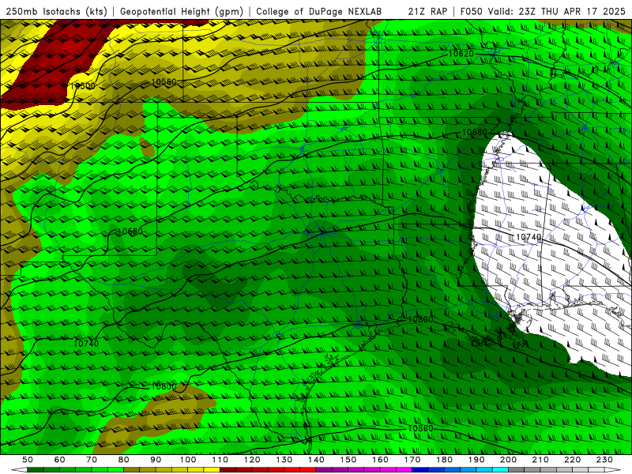Click the 10800 label near the Louisiana coast
The height and width of the screenshot is (474, 632).
[x=421, y=319]
